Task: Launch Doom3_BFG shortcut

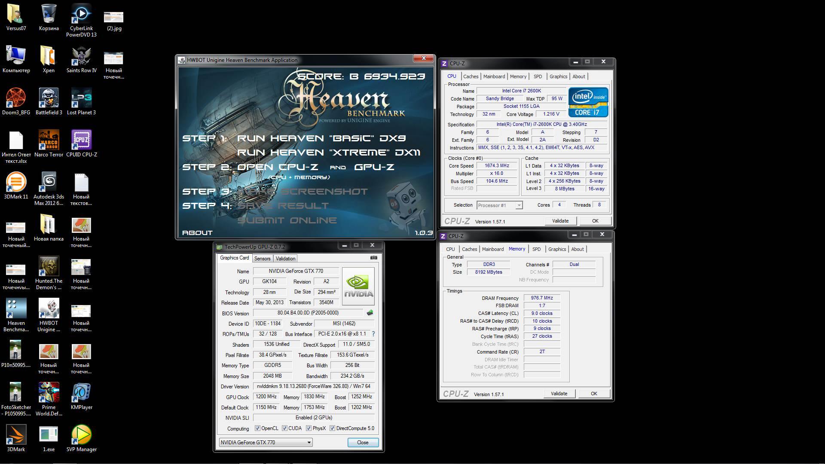Action: click(16, 101)
